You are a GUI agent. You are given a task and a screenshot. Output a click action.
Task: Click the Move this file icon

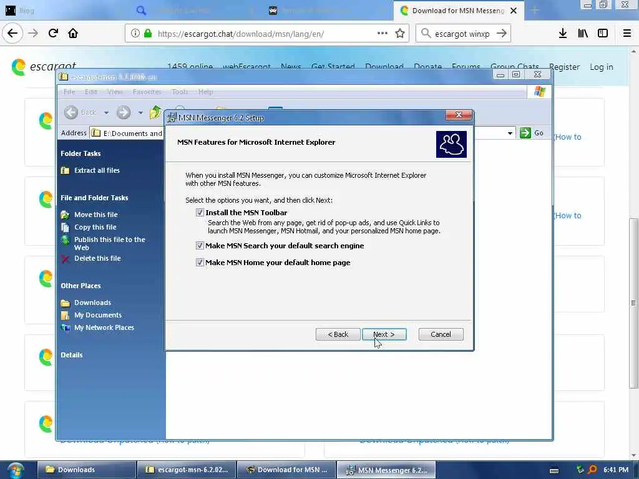point(65,215)
